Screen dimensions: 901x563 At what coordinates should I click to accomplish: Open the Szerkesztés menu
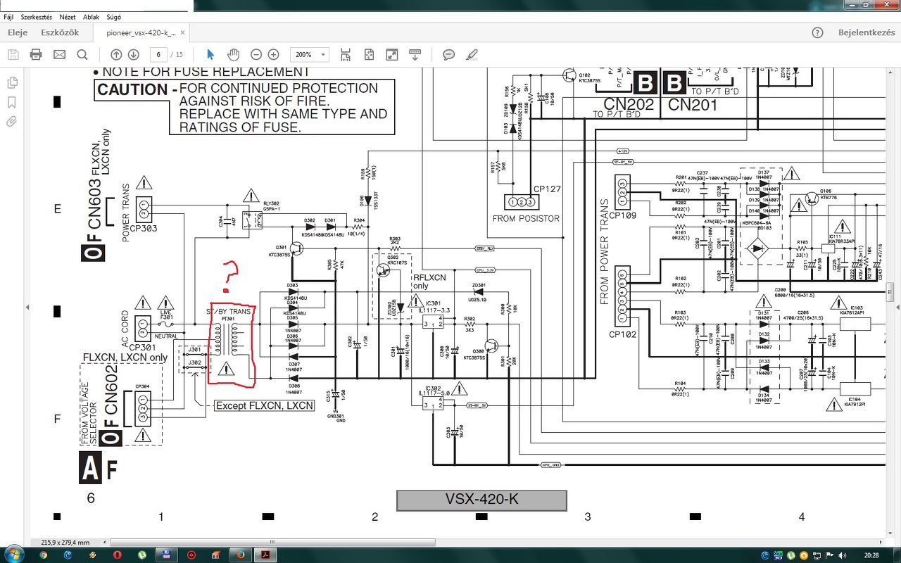(x=36, y=16)
